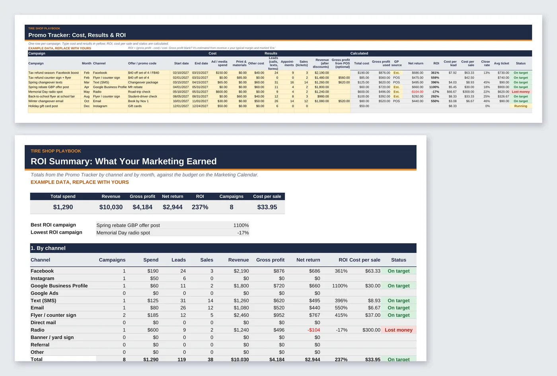Screen dimensions: 557x376
Task: Select the "Referral" channel row label
Action: click(40, 345)
